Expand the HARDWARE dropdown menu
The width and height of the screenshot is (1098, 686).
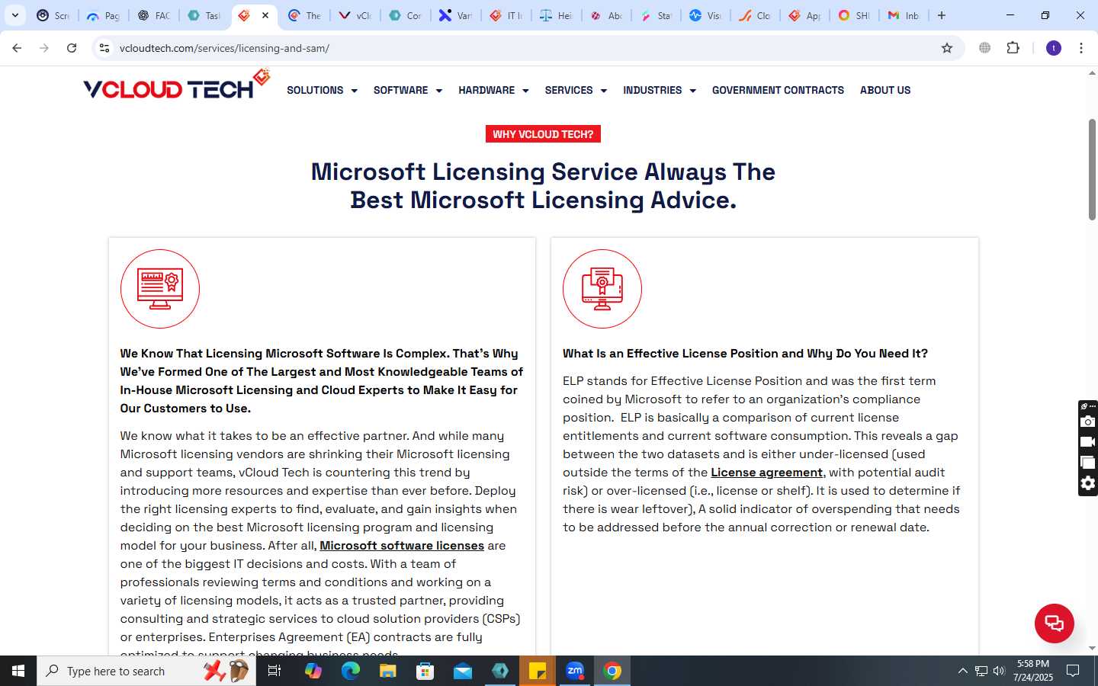click(x=493, y=90)
